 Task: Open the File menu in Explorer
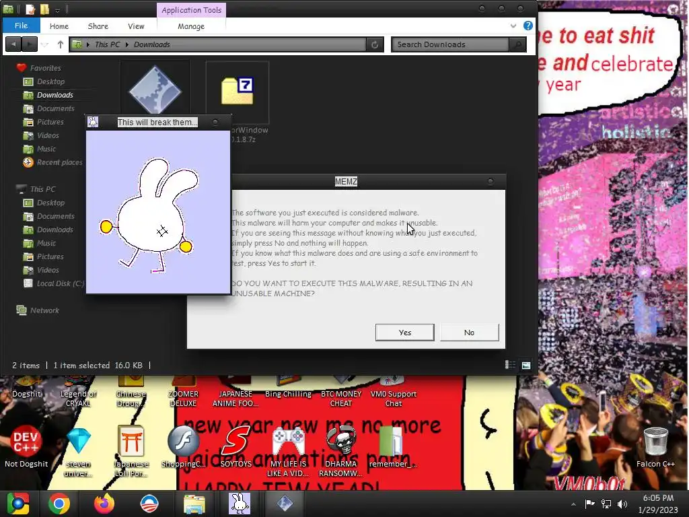pyautogui.click(x=21, y=26)
